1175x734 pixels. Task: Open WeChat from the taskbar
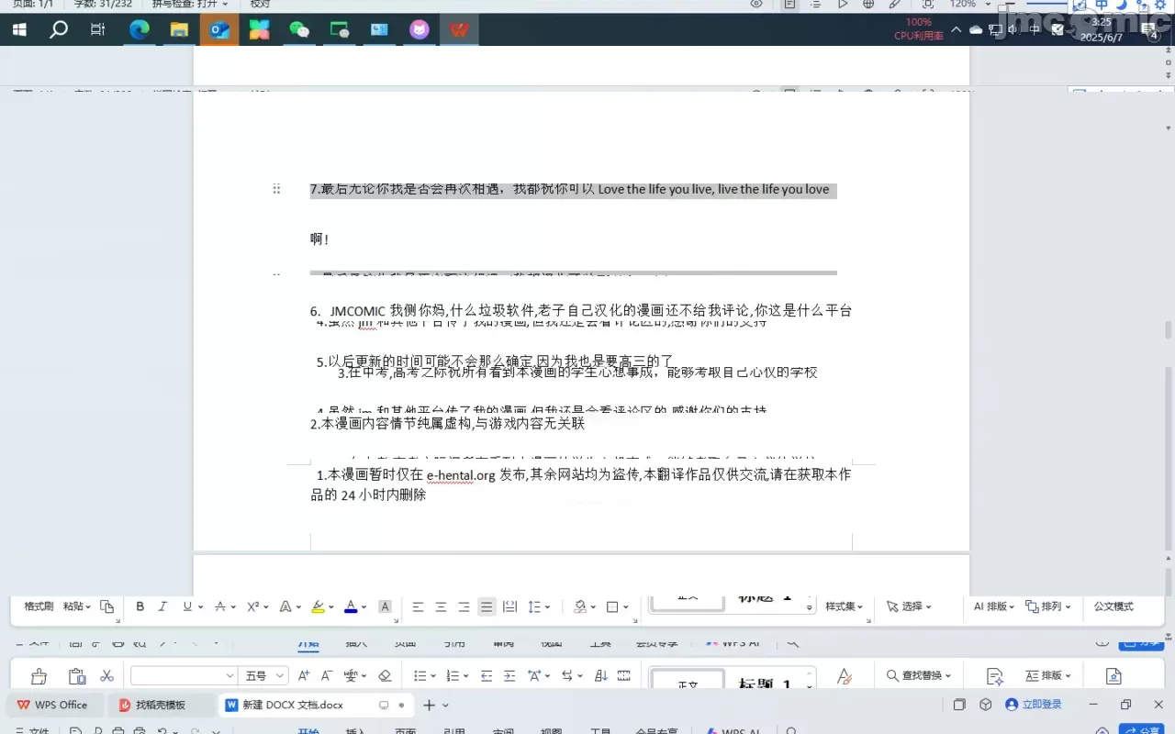tap(299, 29)
